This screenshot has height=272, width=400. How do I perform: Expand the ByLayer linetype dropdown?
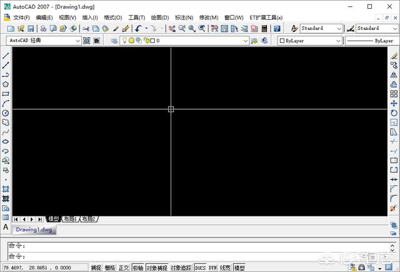[372, 41]
